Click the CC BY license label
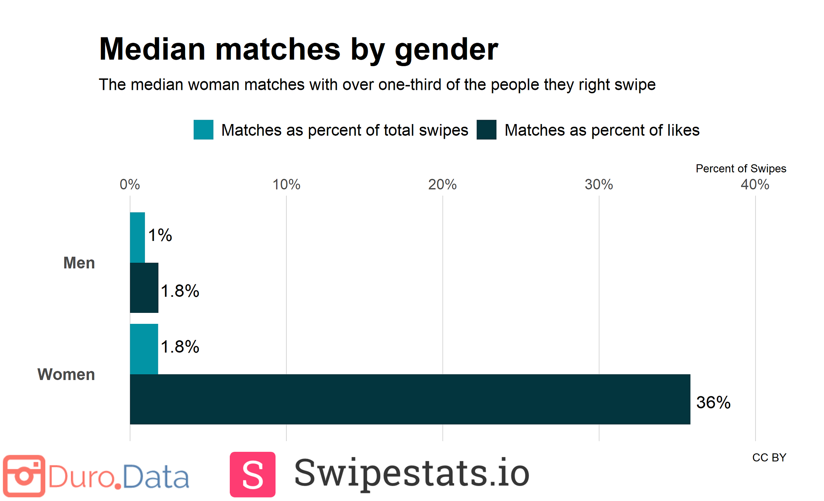The width and height of the screenshot is (824, 501). pyautogui.click(x=769, y=457)
